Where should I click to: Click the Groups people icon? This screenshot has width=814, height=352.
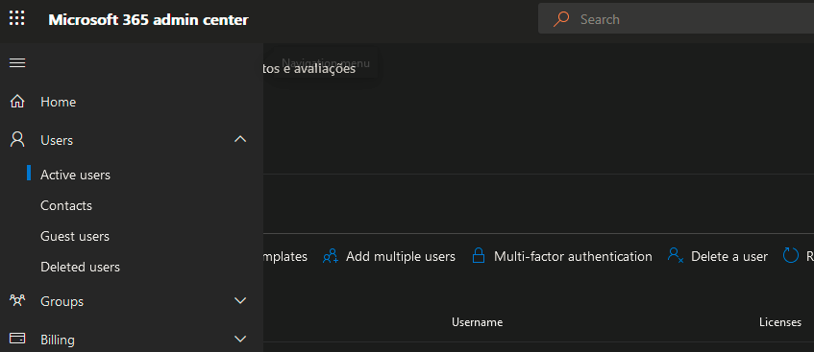coord(17,300)
